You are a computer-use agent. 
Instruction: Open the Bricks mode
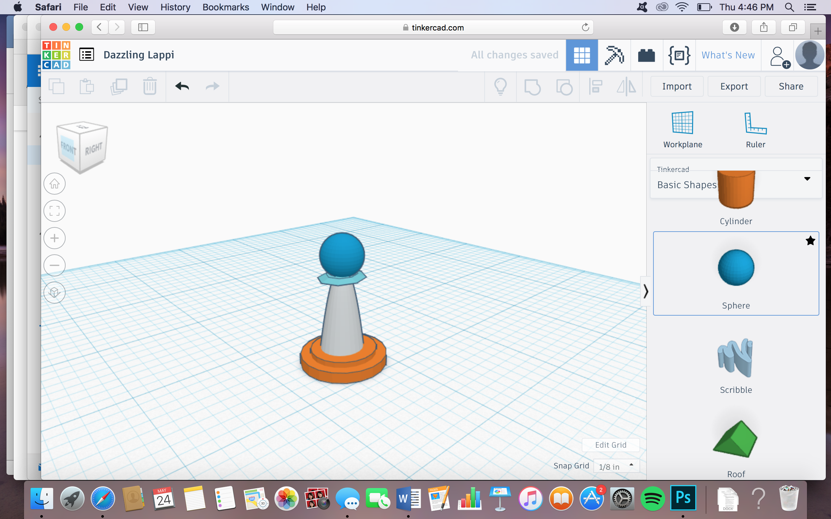click(646, 55)
